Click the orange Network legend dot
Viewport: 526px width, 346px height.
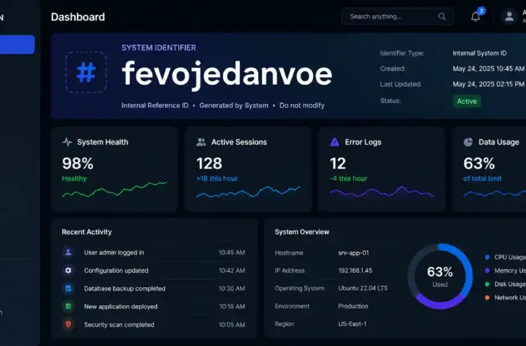487,297
